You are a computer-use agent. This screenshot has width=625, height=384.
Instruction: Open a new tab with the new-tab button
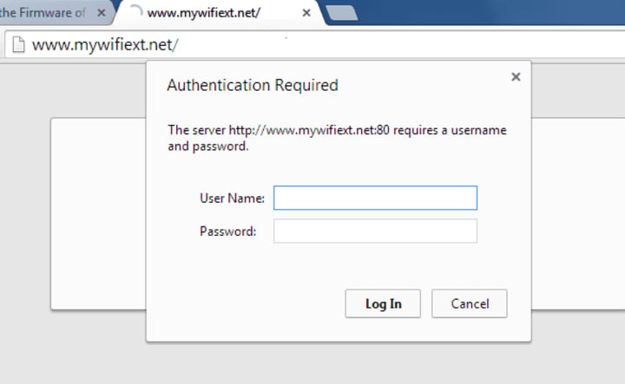point(345,14)
